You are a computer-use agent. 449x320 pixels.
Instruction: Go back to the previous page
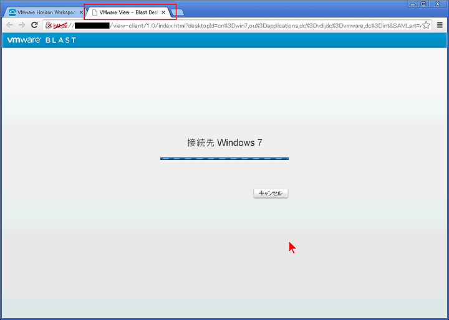click(9, 25)
